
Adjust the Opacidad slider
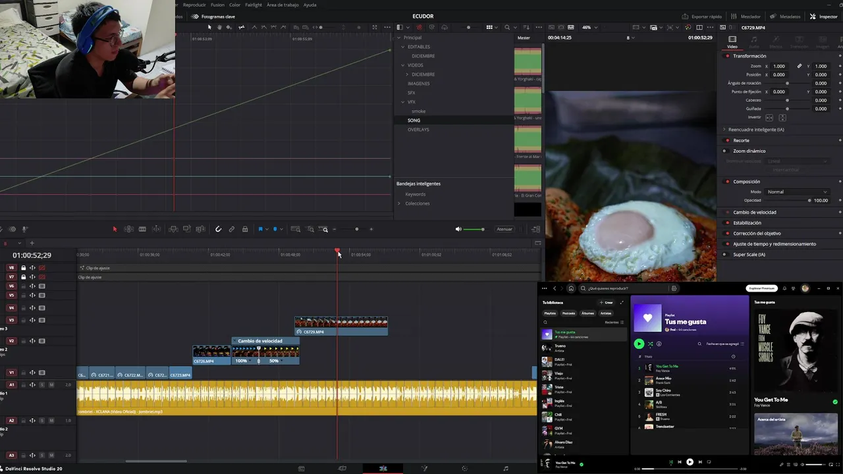[788, 200]
